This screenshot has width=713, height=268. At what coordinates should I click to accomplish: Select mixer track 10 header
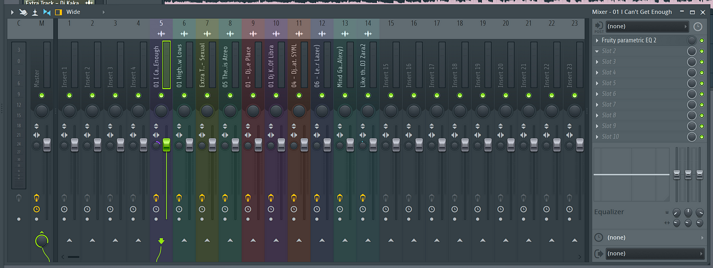[x=276, y=23]
